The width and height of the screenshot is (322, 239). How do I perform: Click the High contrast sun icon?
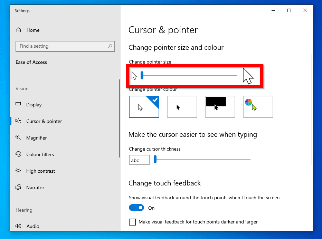19,171
